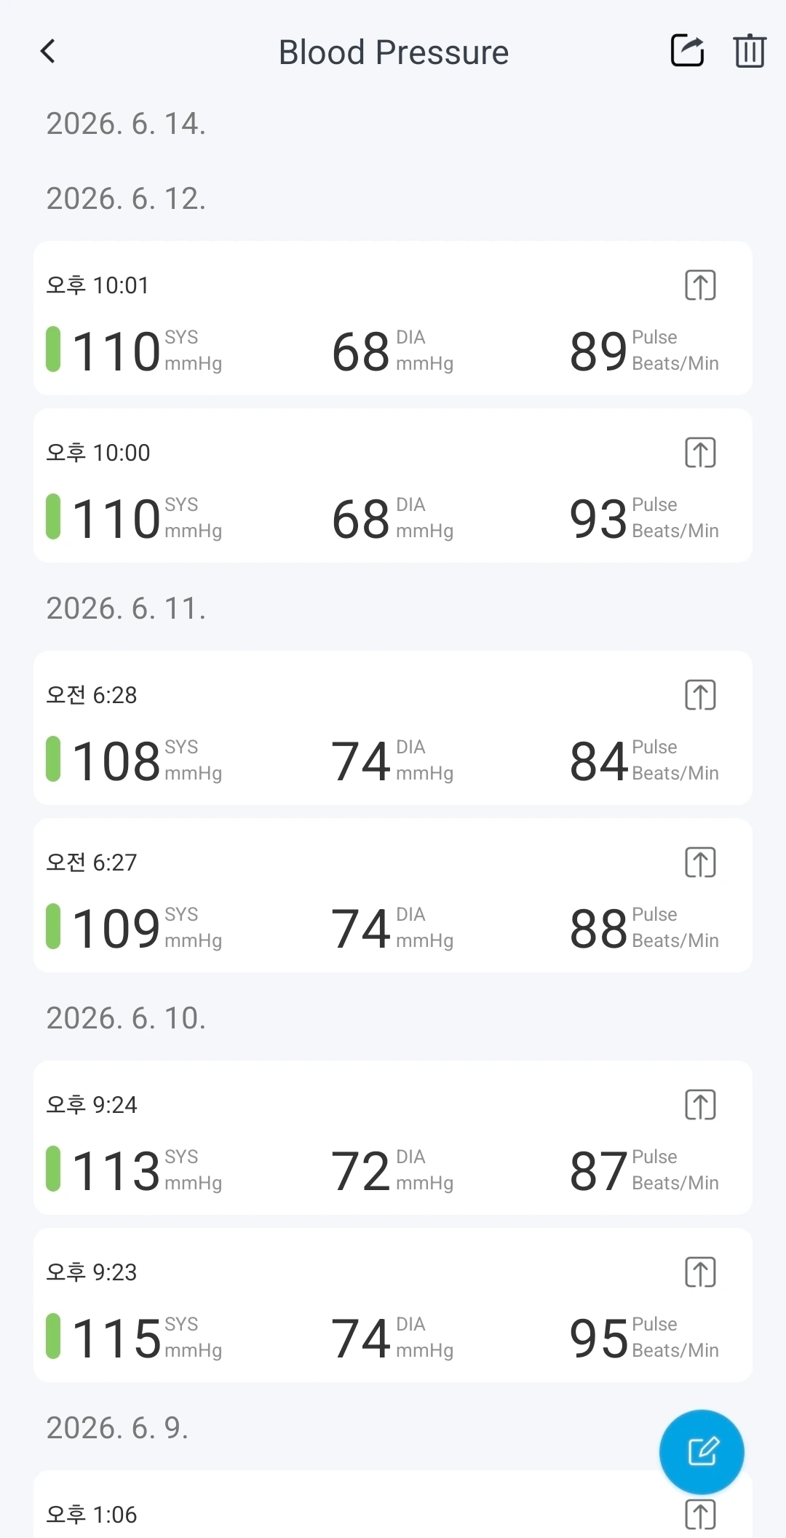Tap green status bar on 113 reading
Screen dimensions: 786x1538
[53, 1169]
